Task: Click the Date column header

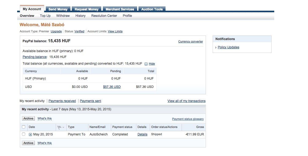Action: tap(32, 127)
